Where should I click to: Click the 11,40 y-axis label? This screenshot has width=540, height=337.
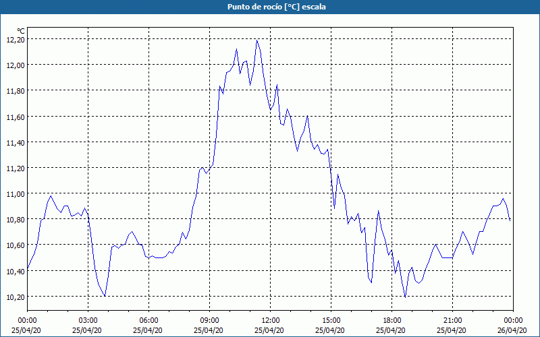click(16, 143)
